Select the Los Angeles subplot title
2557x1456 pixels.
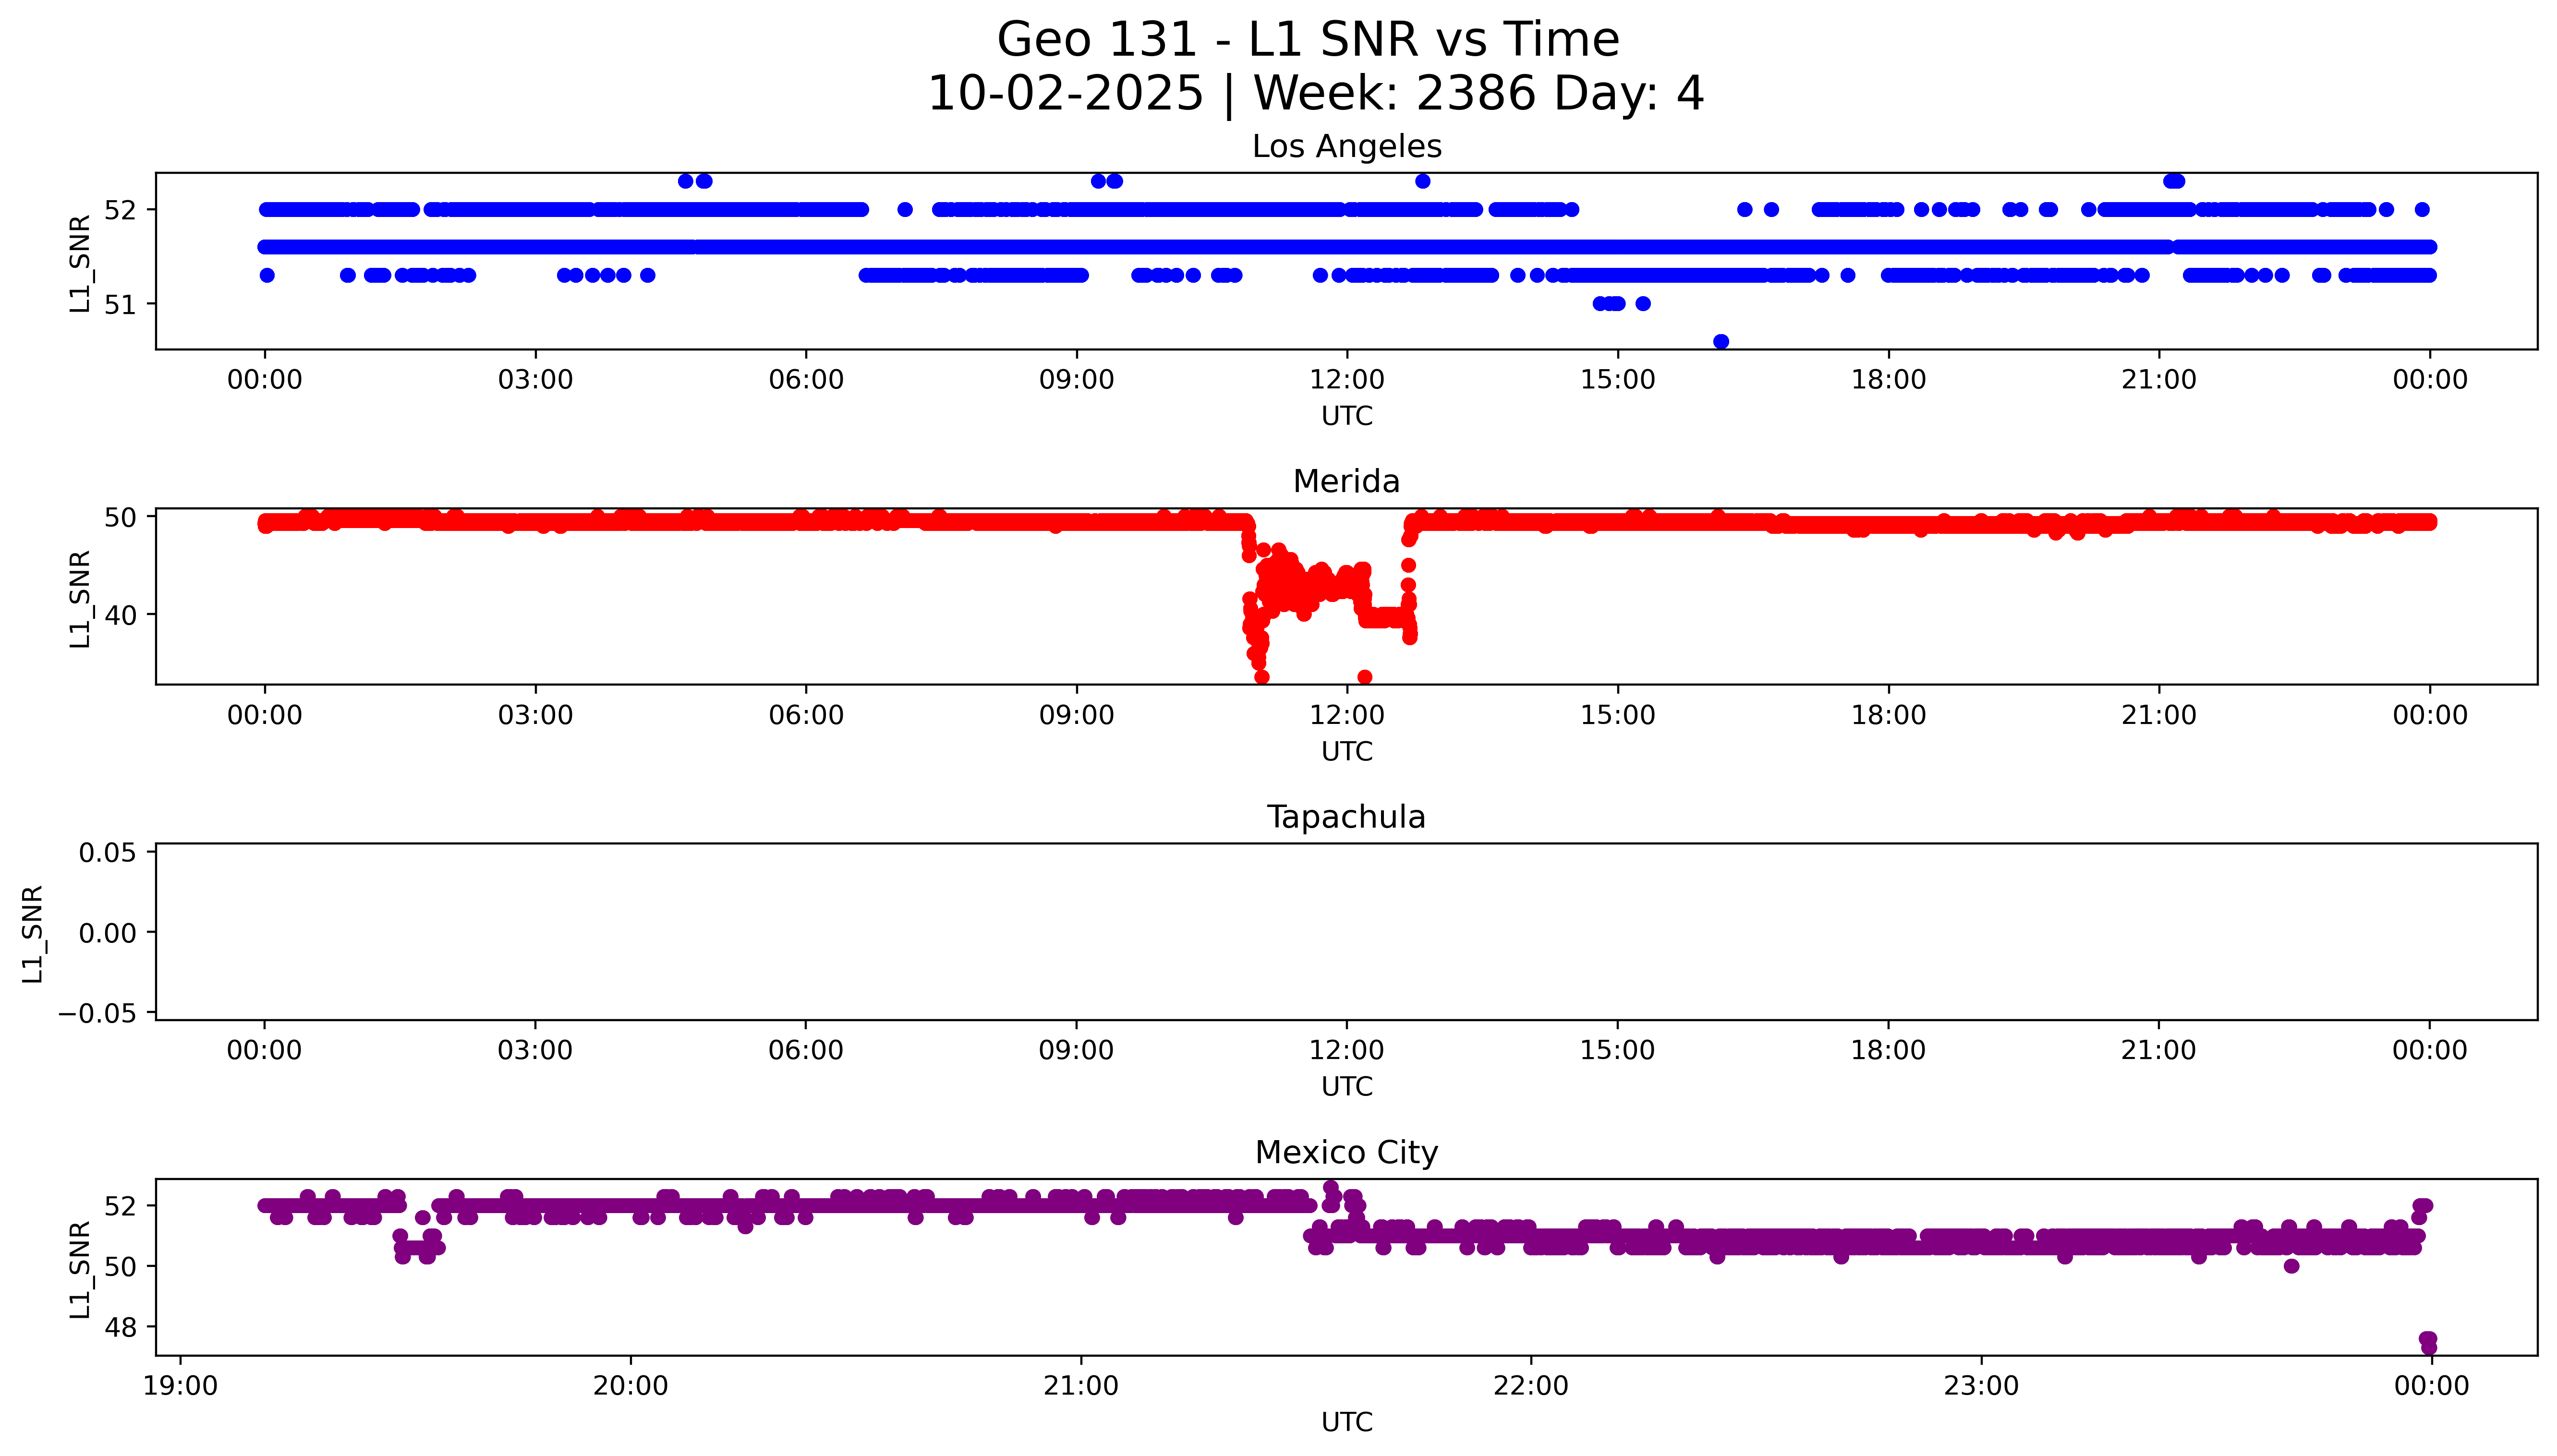pyautogui.click(x=1346, y=146)
